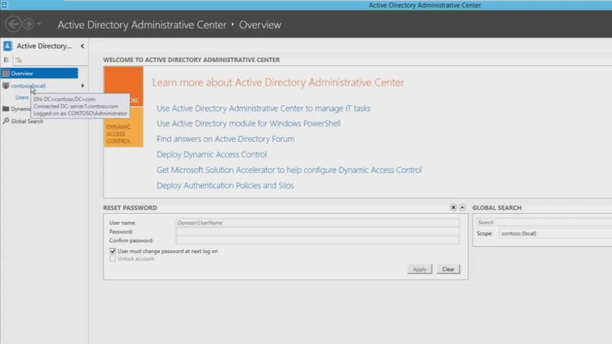Image resolution: width=612 pixels, height=344 pixels.
Task: Switch to tree view tab
Action: [19, 60]
